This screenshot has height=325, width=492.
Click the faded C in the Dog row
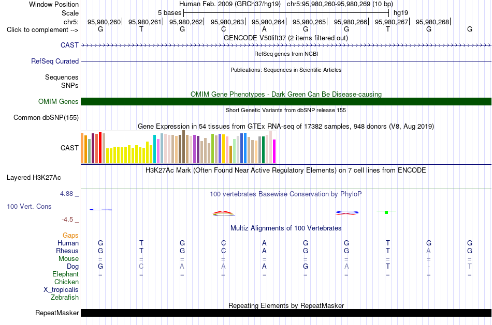click(x=141, y=266)
